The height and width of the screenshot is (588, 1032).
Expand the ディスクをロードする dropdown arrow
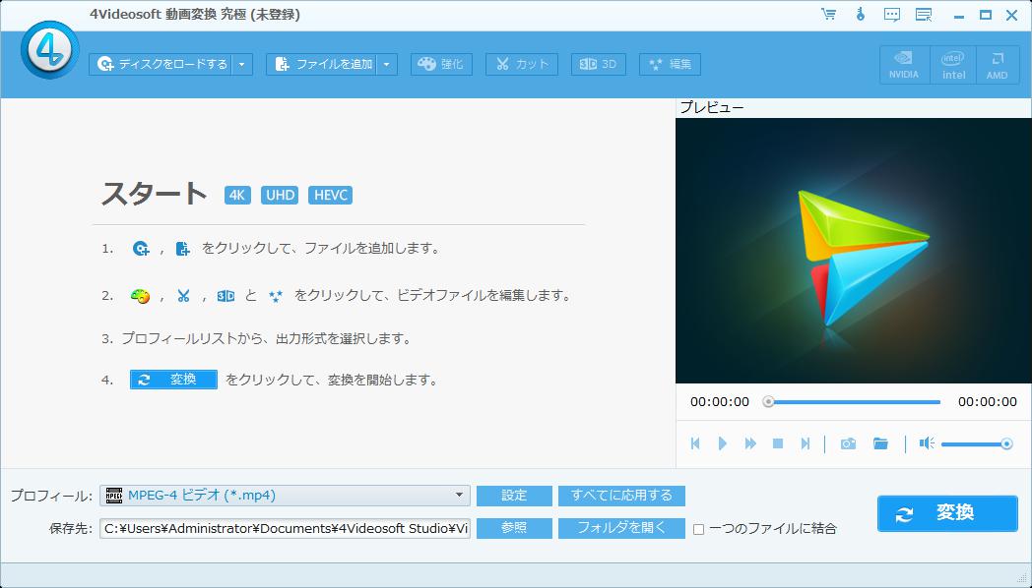[x=242, y=64]
